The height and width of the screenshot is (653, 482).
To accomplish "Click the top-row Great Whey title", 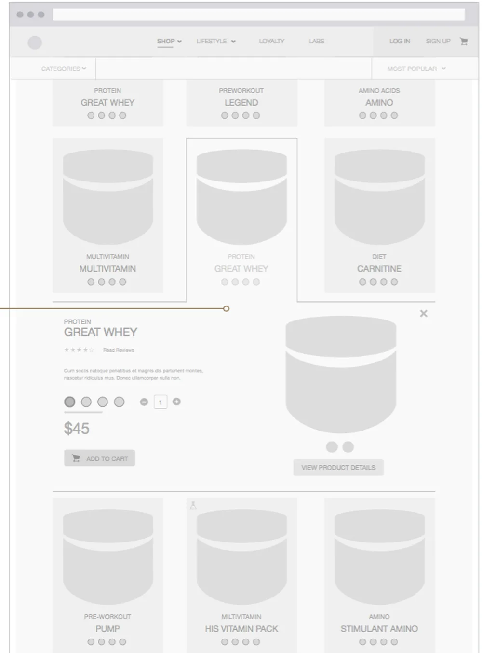I will (x=108, y=103).
